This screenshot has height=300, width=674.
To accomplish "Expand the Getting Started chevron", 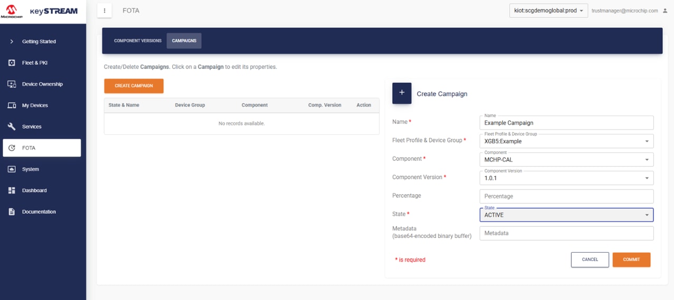I will (x=12, y=42).
